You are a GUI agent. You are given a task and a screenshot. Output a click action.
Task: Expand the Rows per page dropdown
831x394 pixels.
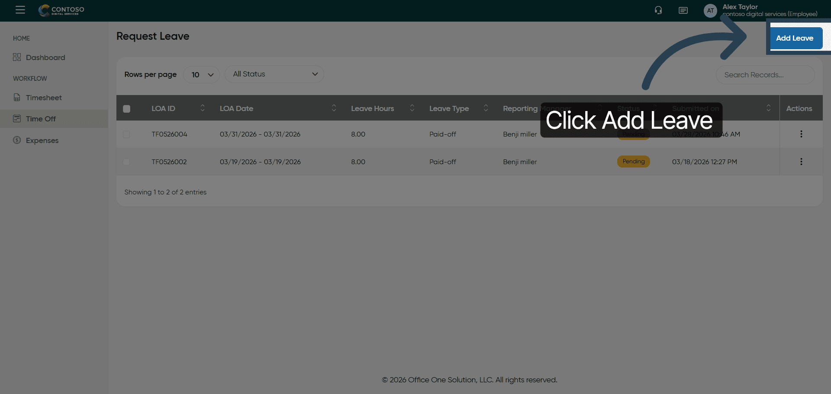click(202, 75)
